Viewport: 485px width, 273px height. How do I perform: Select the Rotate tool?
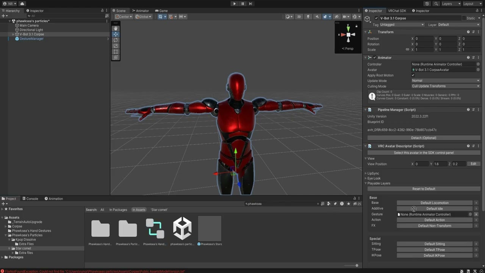point(116,40)
